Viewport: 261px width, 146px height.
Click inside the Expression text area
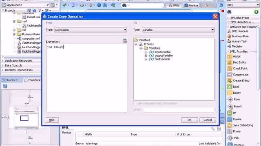click(86, 78)
